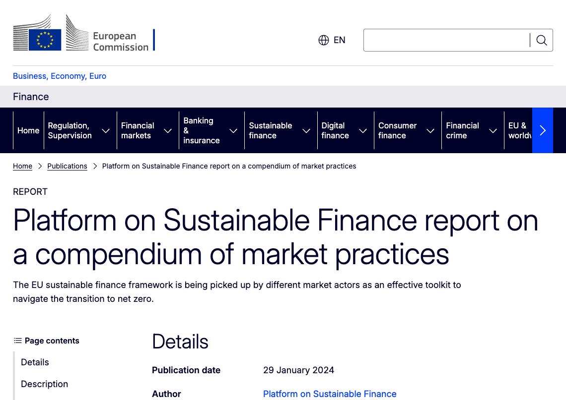Click the blue arrow to reveal more navigation items

pos(542,130)
